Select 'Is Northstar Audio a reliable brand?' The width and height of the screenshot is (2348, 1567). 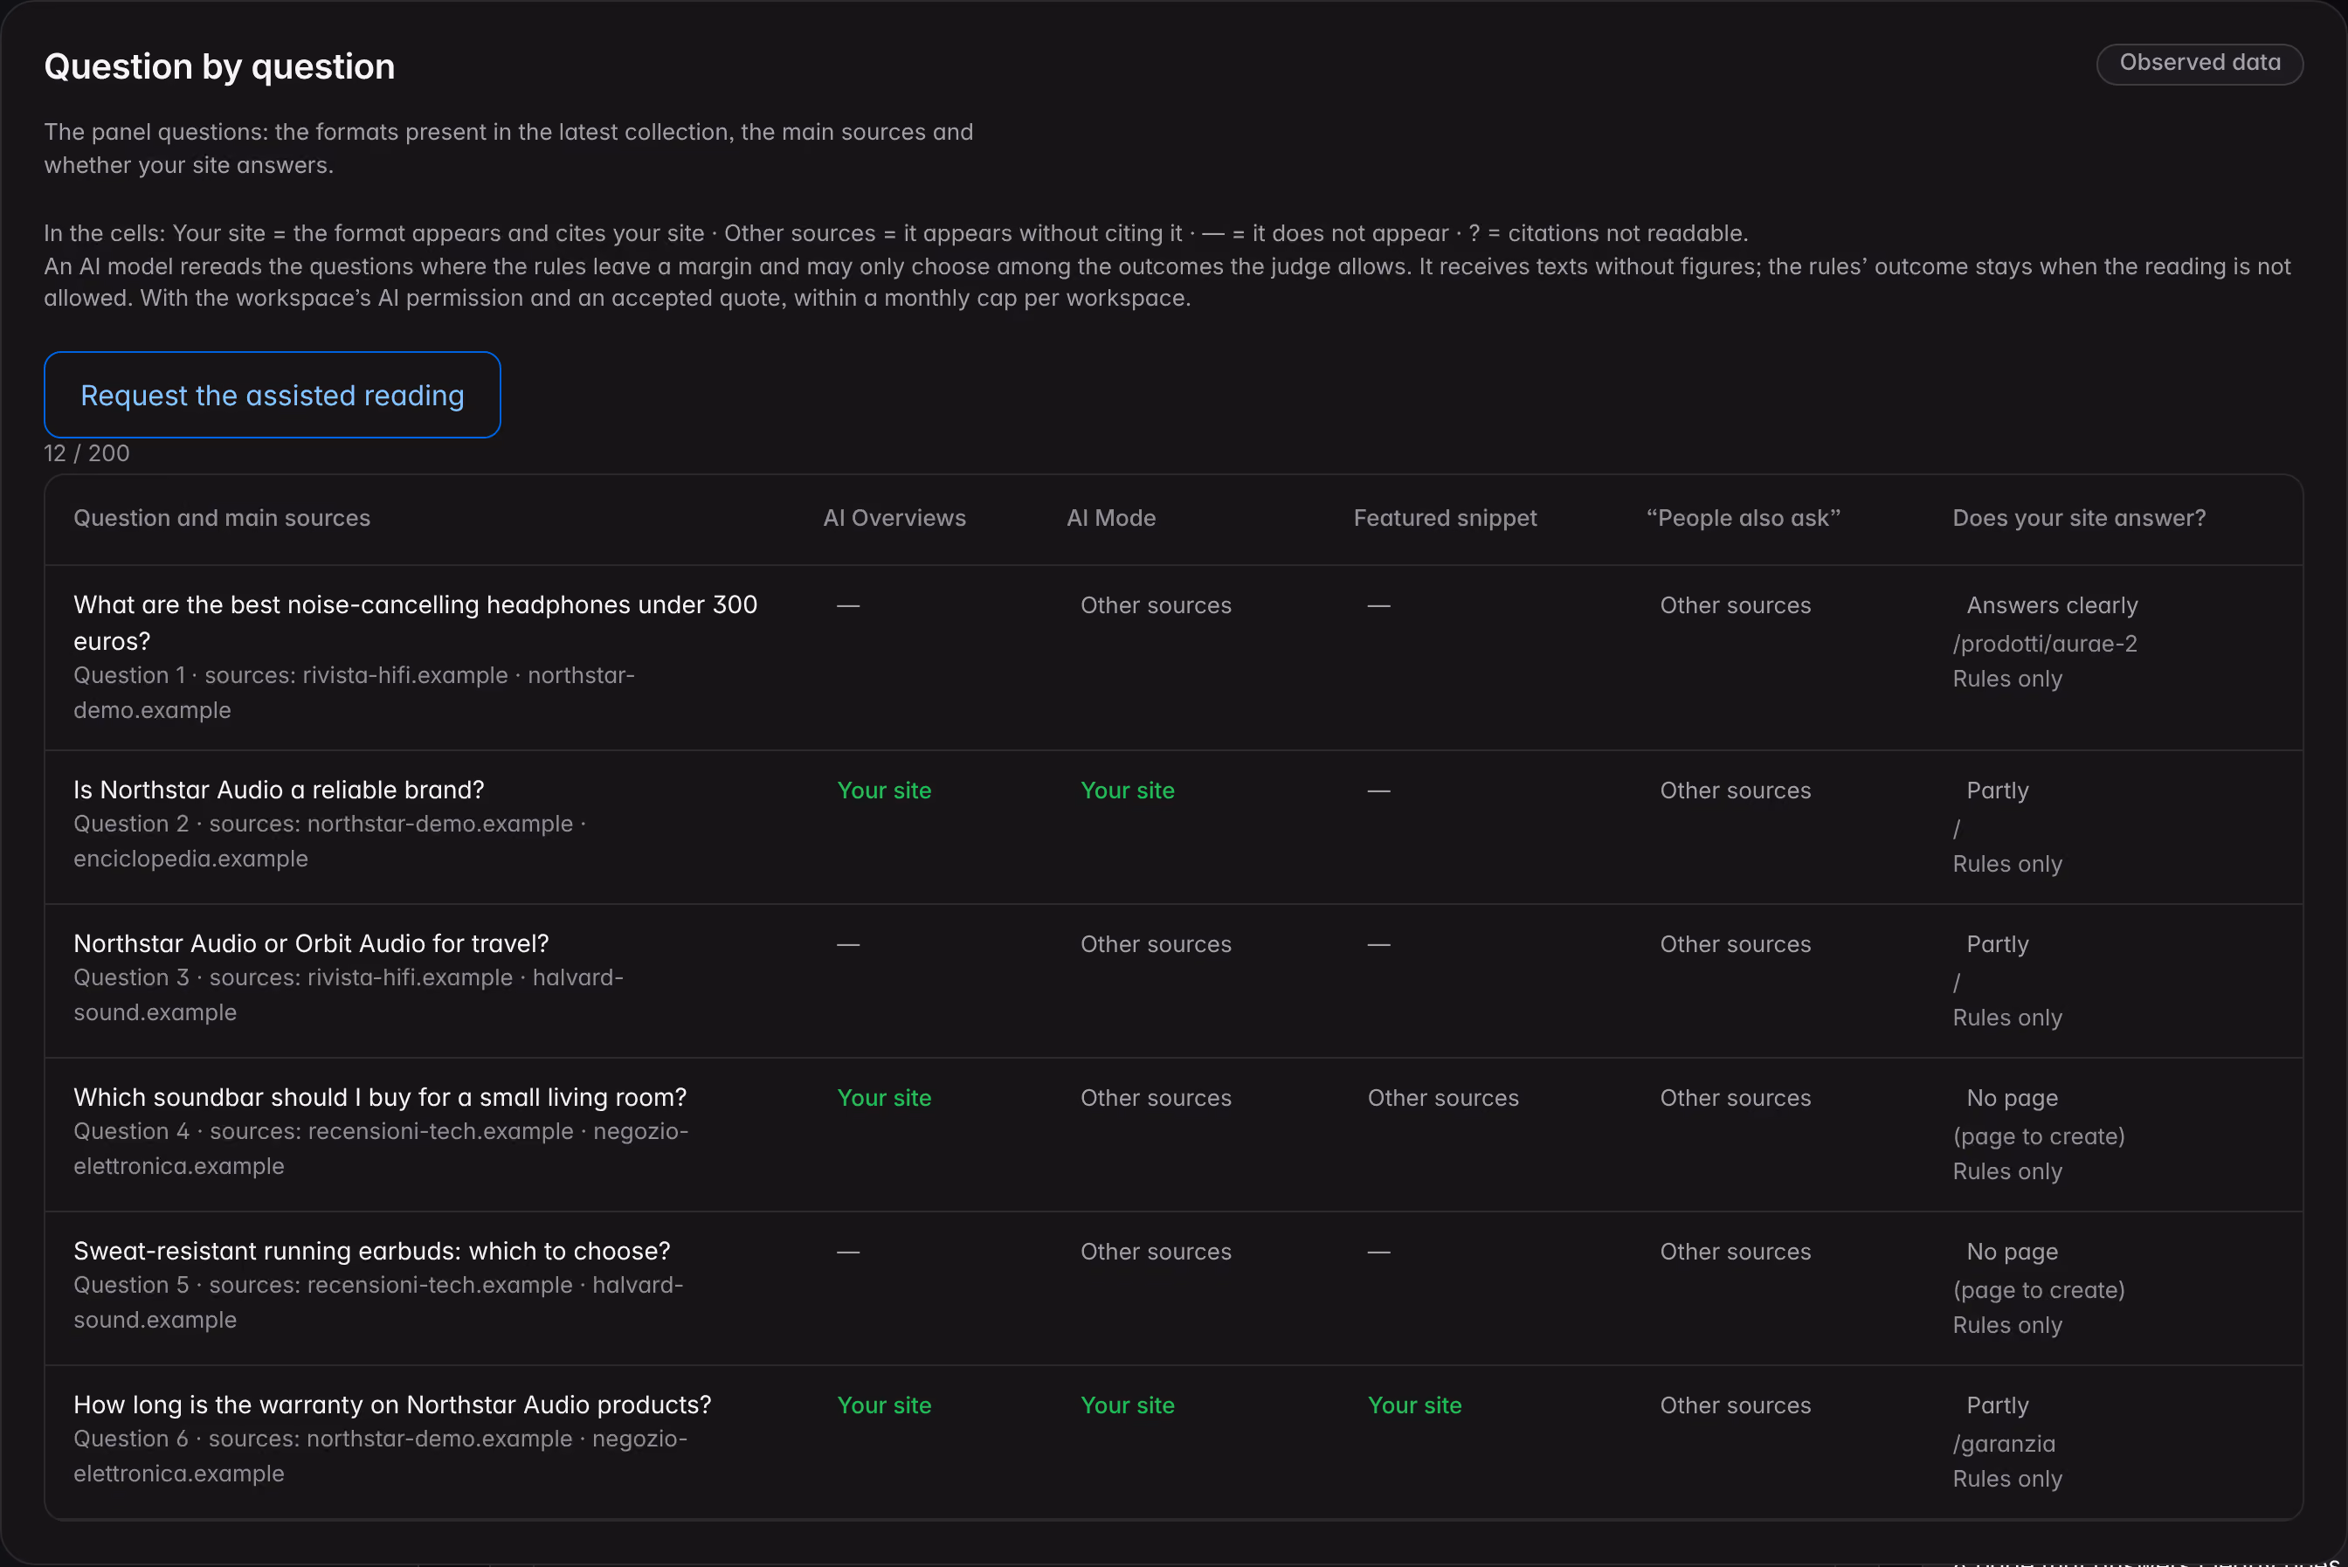click(279, 790)
